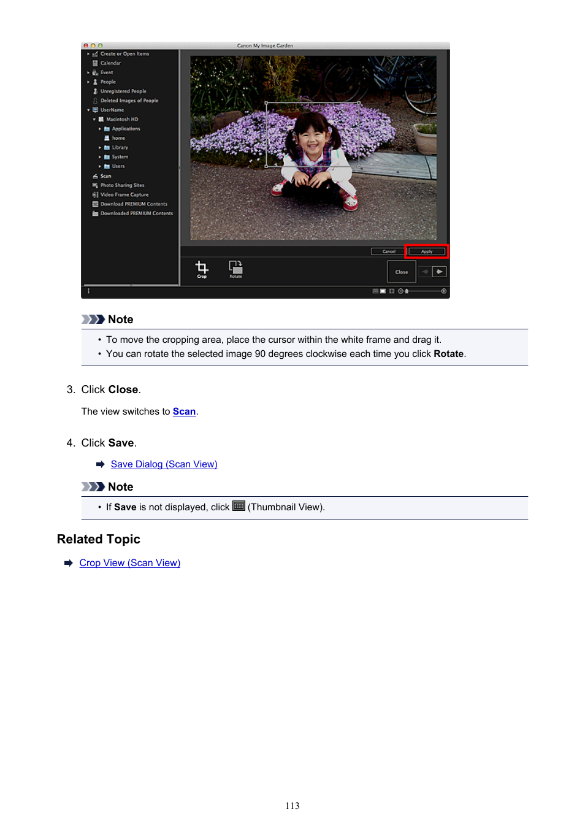Image resolution: width=585 pixels, height=828 pixels.
Task: Click the Rotate tool icon
Action: [x=235, y=267]
